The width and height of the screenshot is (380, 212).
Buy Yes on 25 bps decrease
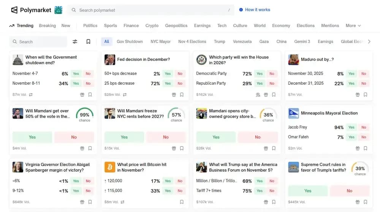tap(168, 83)
